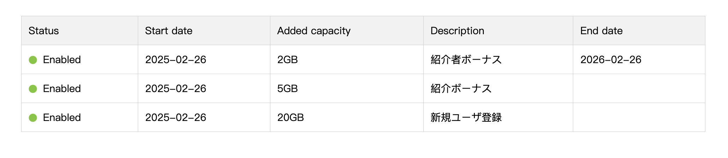Click the end date 2026-02-26

611,60
